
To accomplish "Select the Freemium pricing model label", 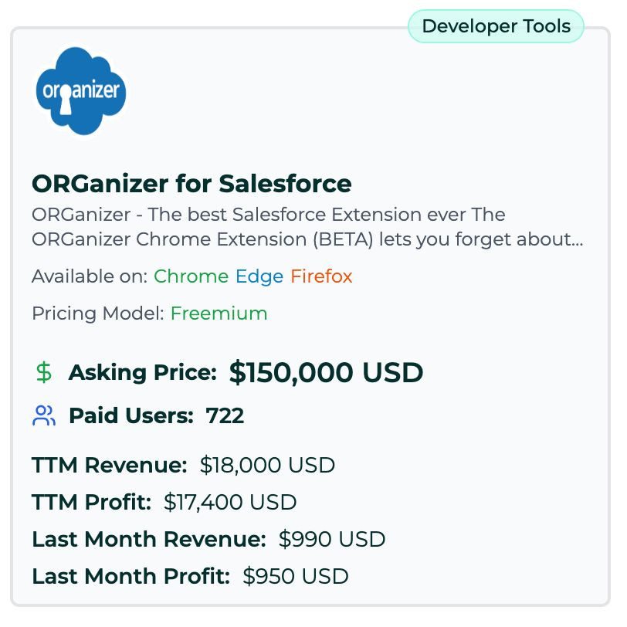I will coord(219,313).
